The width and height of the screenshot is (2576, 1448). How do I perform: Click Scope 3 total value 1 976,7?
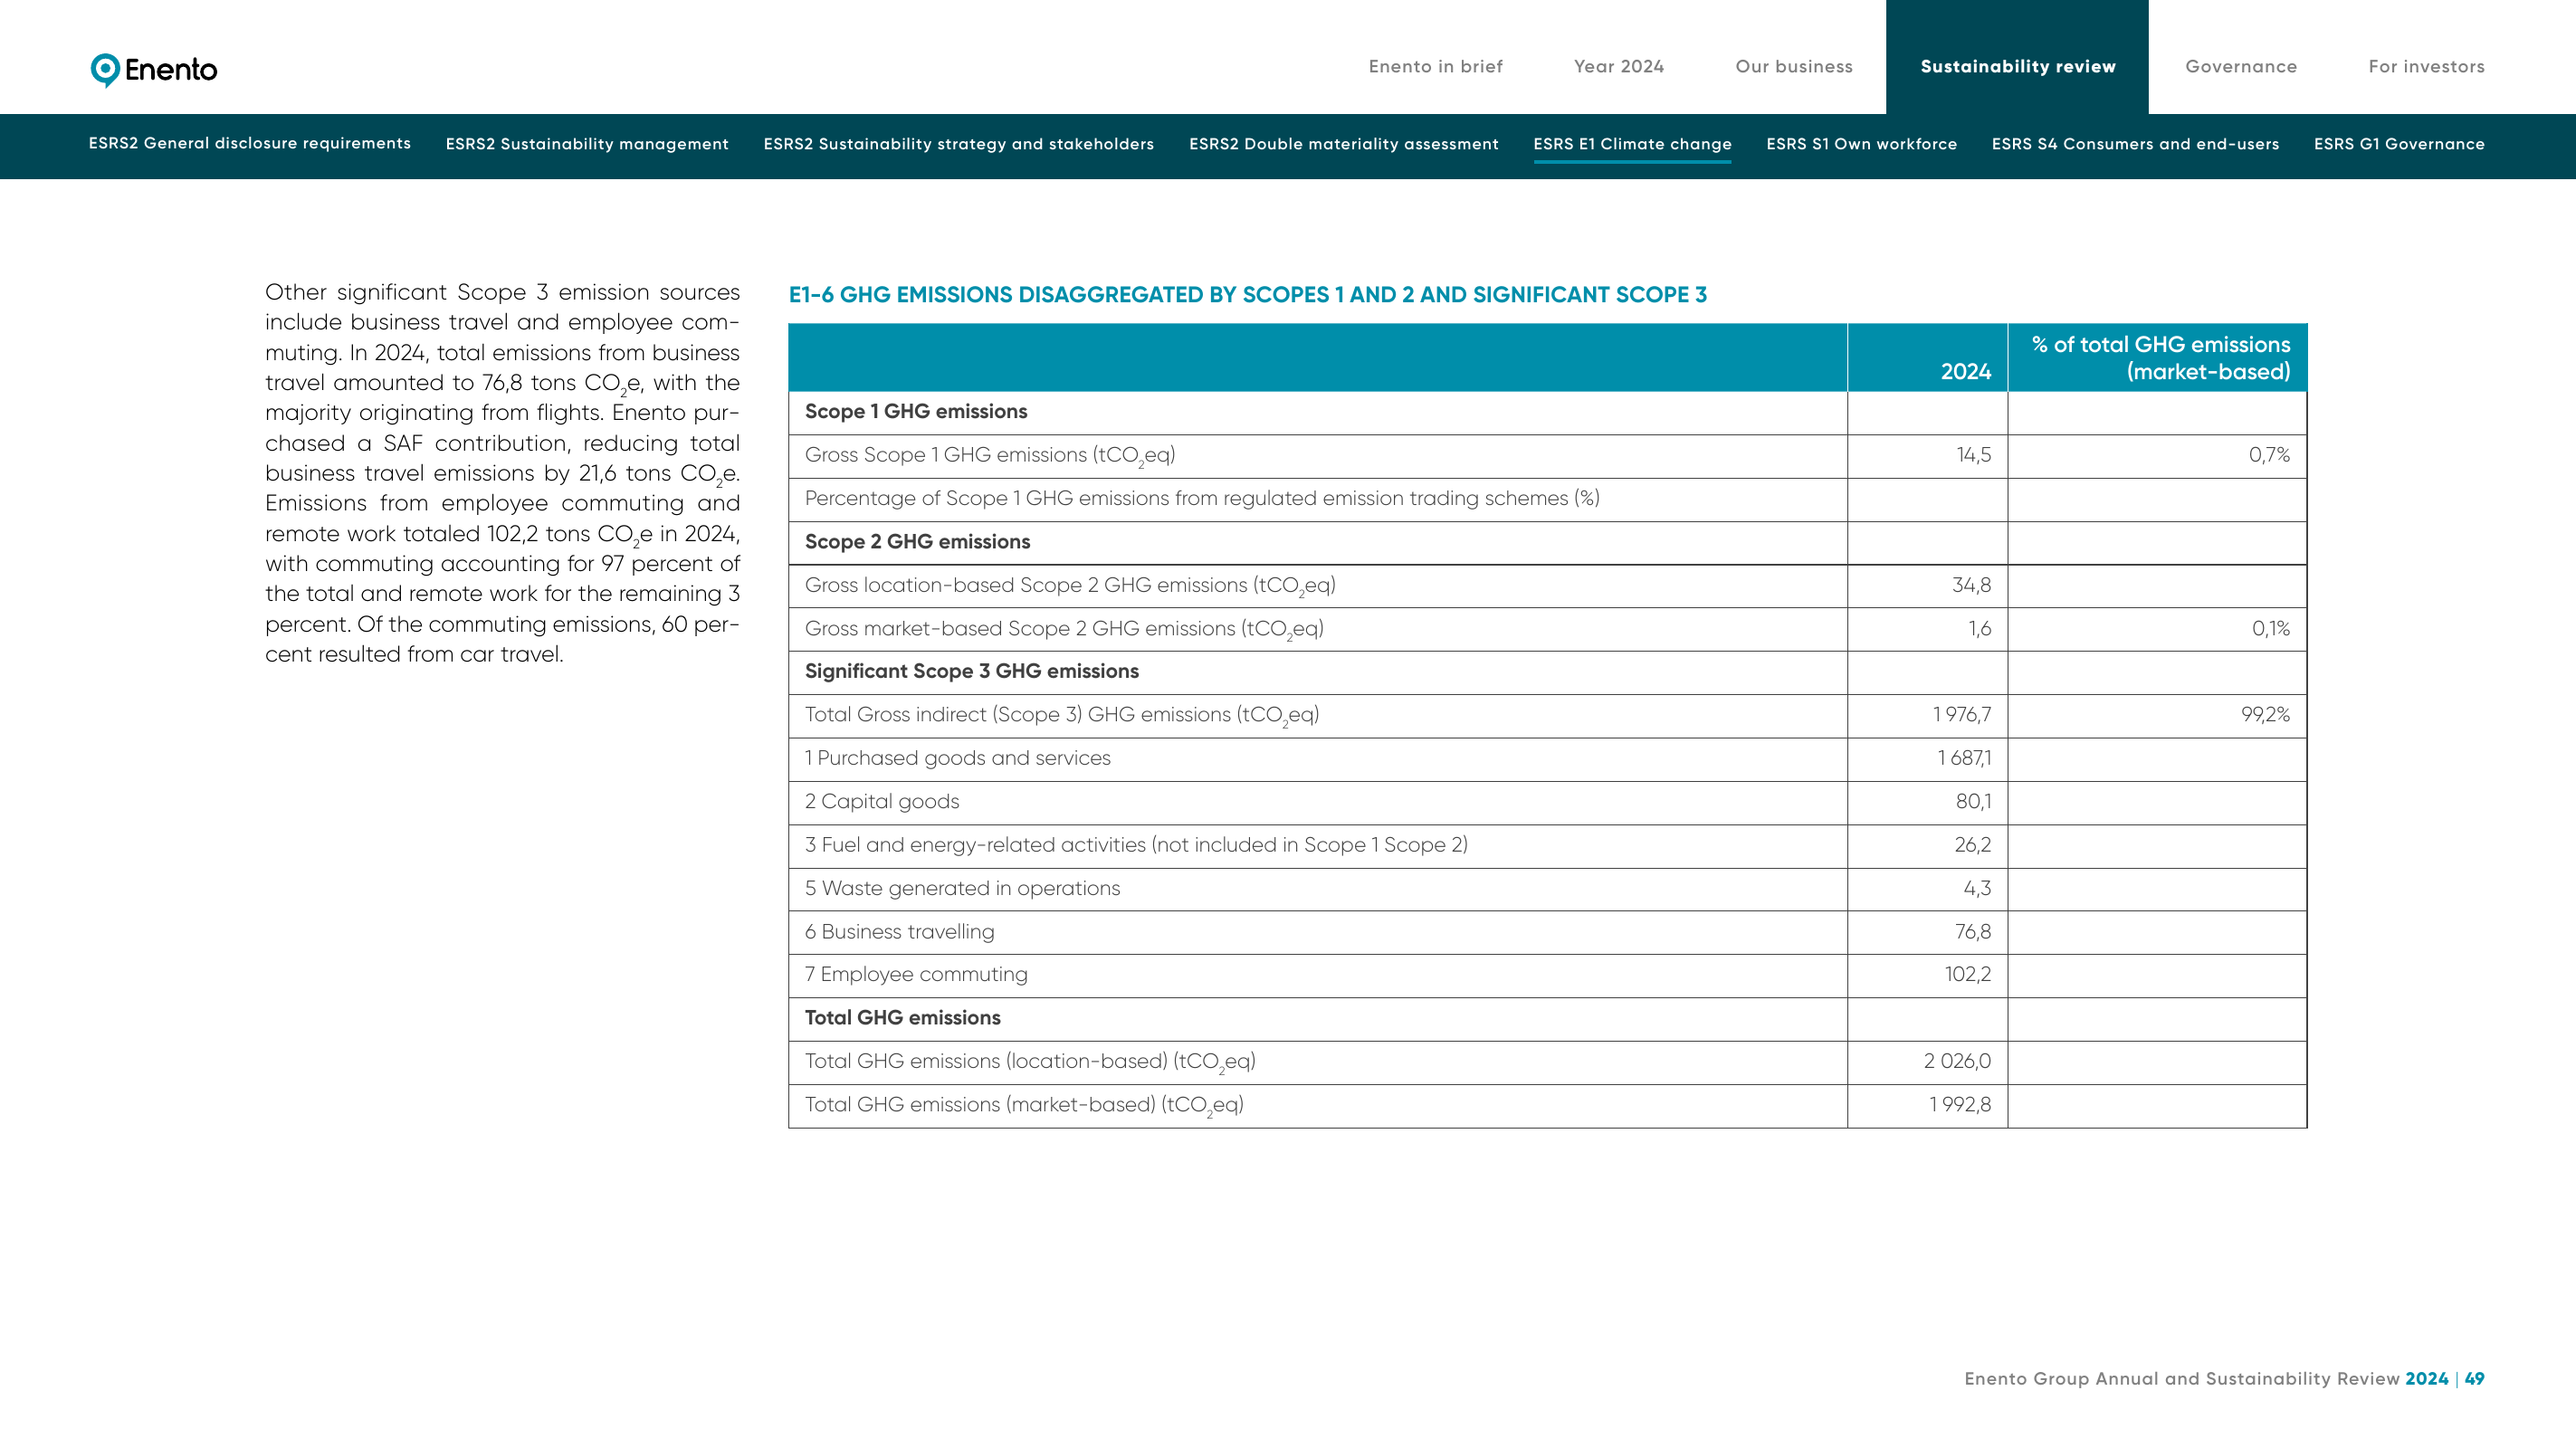[x=1961, y=715]
